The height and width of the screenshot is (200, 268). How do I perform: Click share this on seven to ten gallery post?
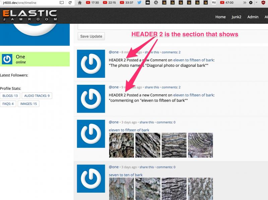pos(147,167)
